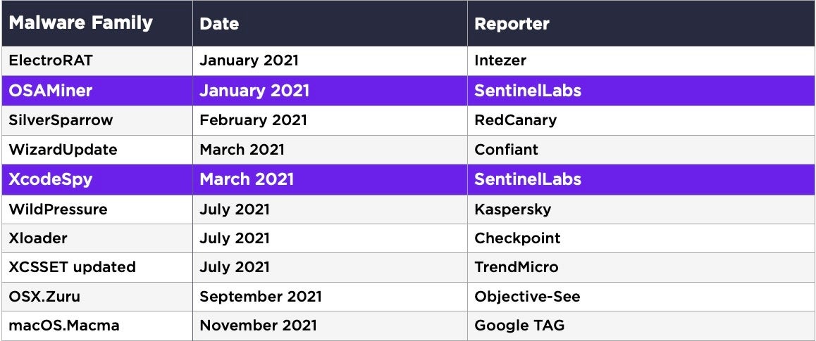The image size is (816, 341).
Task: Click the Reporter column header
Action: [512, 24]
